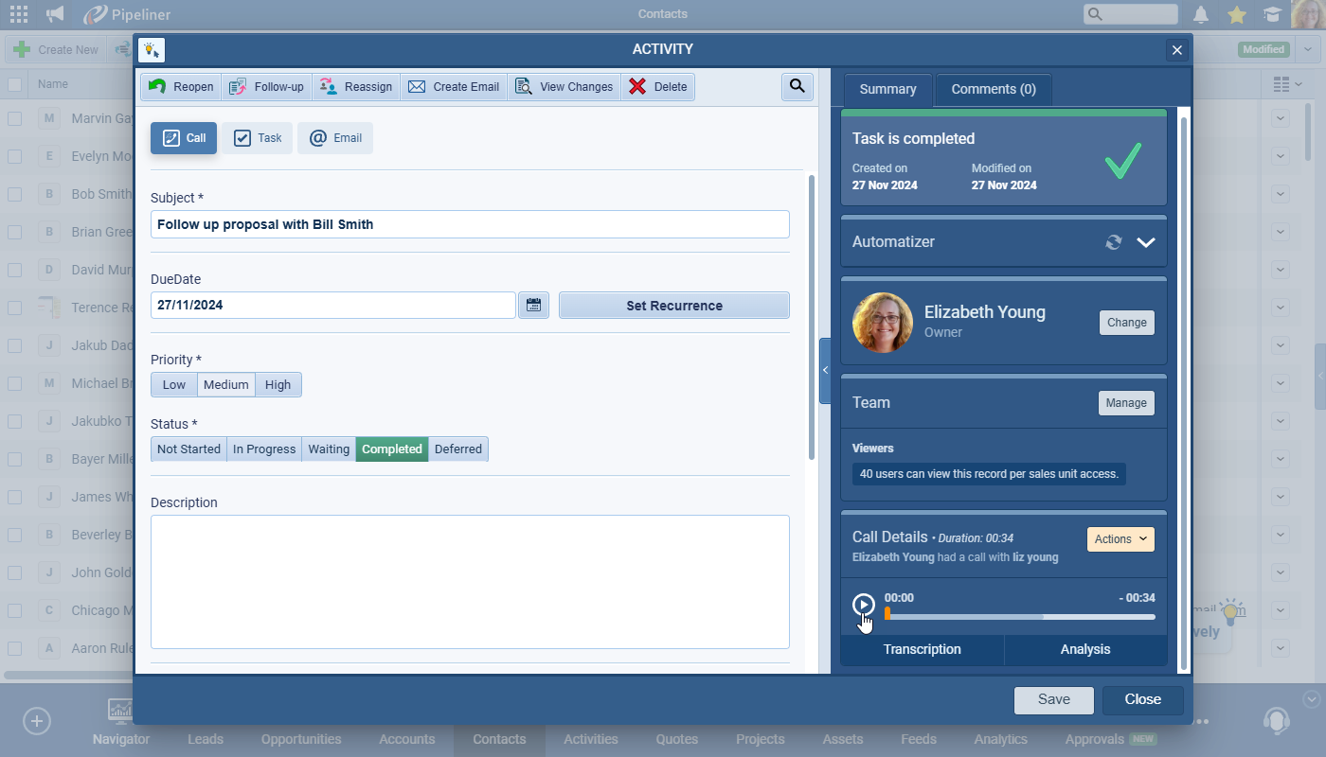The height and width of the screenshot is (757, 1326).
Task: Click the Automatizer refresh icon
Action: pyautogui.click(x=1114, y=242)
